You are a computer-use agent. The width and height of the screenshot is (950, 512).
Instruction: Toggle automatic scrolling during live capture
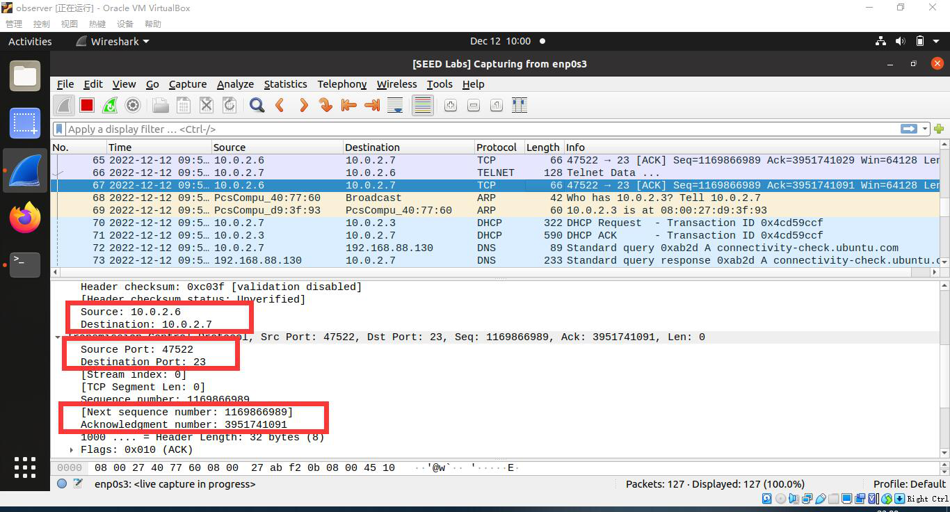coord(395,105)
